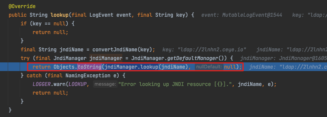Click inline debug value MutableLogEvent@1544
This screenshot has width=327, height=117.
coord(252,15)
